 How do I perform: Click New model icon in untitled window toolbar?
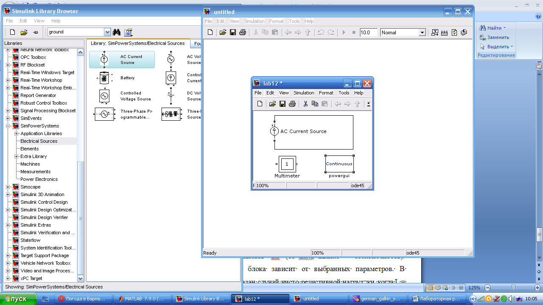(x=210, y=32)
